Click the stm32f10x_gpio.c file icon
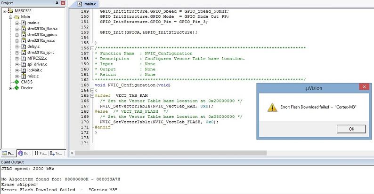374x194 pixels. click(24, 35)
